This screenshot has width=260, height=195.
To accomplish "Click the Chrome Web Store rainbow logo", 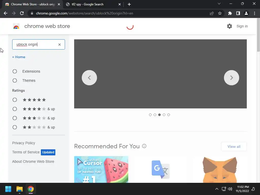I will (16, 26).
